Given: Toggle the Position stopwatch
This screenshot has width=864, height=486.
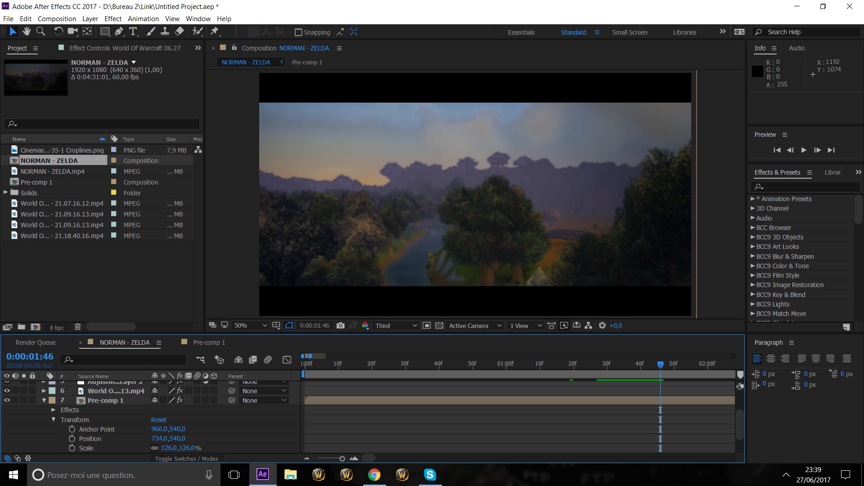Looking at the screenshot, I should [x=72, y=439].
